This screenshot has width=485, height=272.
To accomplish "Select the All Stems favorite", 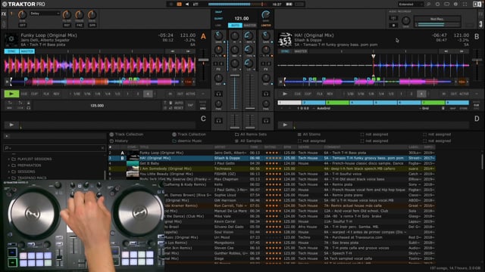I will (311, 134).
